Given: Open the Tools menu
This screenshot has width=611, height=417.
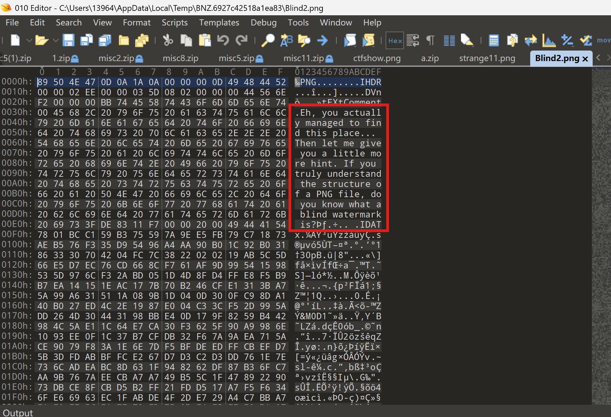Looking at the screenshot, I should (298, 22).
